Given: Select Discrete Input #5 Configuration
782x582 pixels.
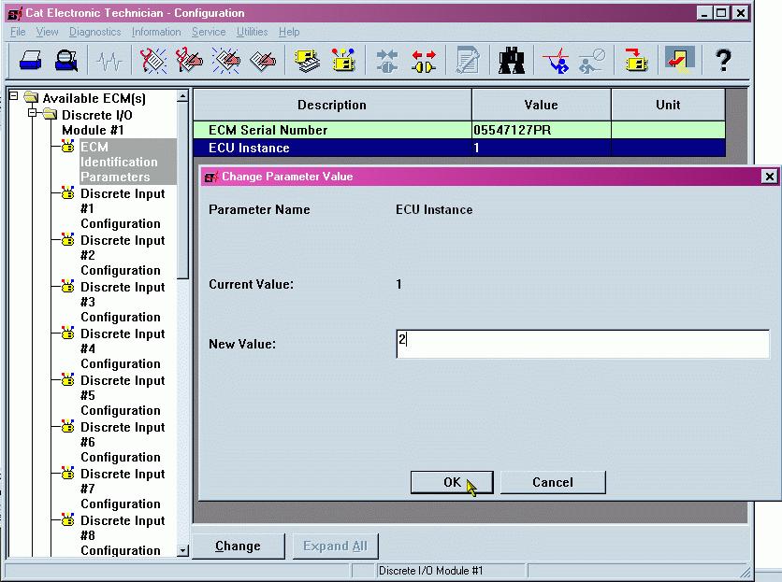Looking at the screenshot, I should tap(121, 395).
